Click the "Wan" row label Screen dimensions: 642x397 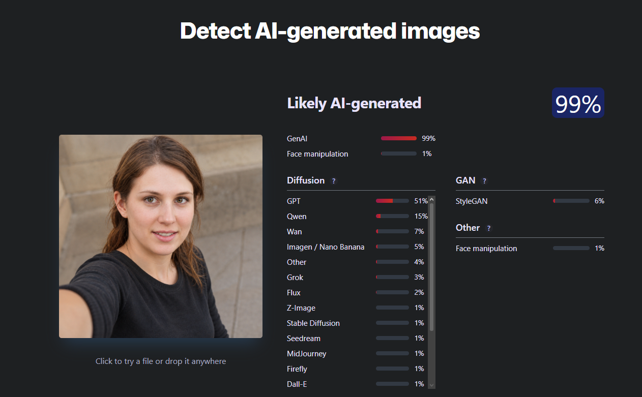[294, 232]
